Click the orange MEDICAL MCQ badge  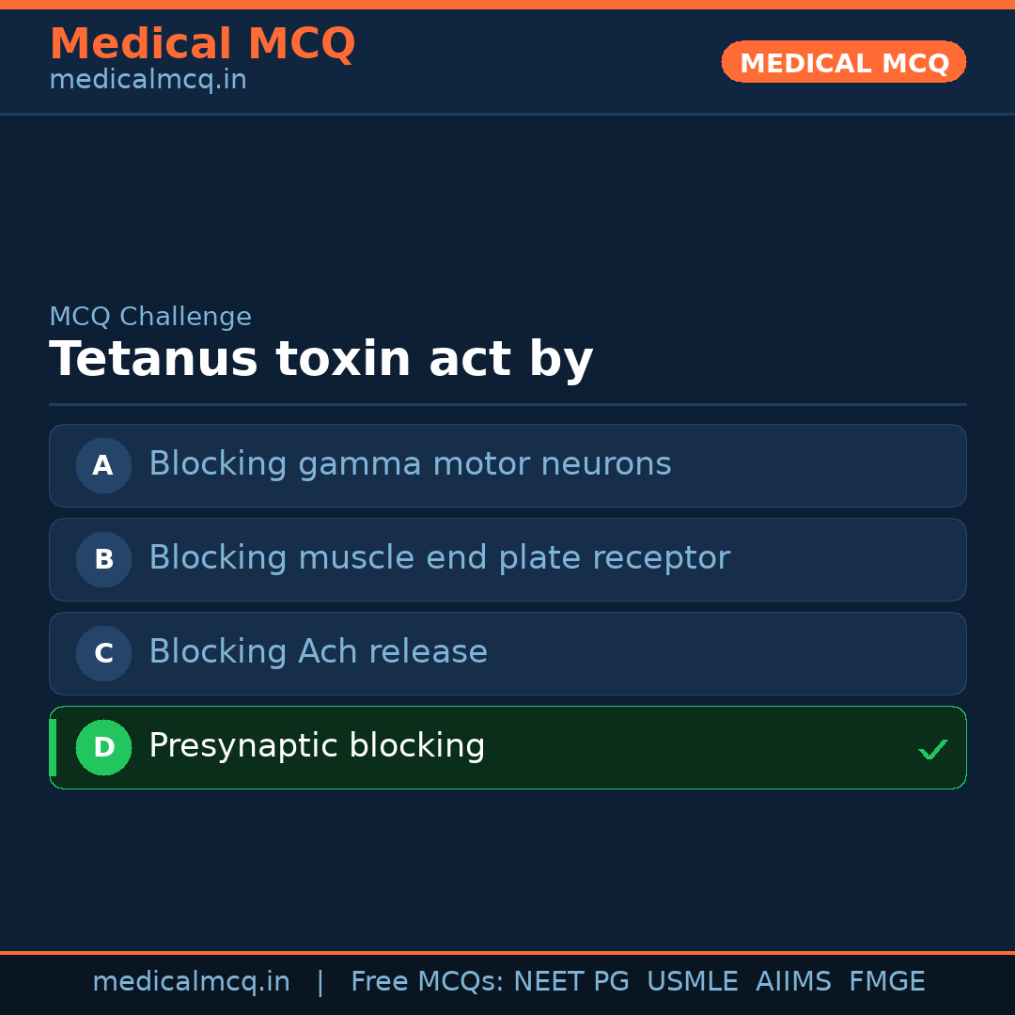[843, 63]
